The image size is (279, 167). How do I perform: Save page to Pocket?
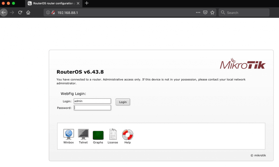click(x=205, y=13)
